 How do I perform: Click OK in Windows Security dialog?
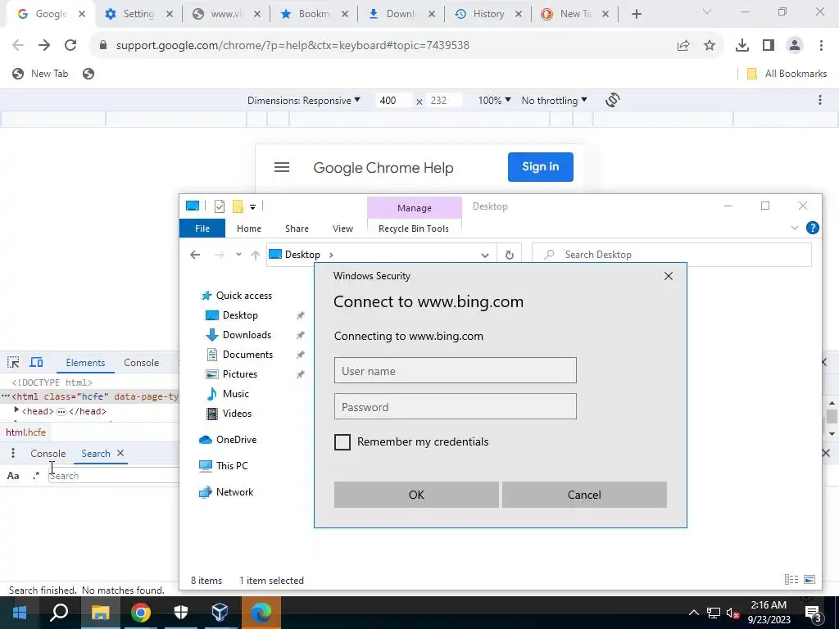click(x=416, y=495)
